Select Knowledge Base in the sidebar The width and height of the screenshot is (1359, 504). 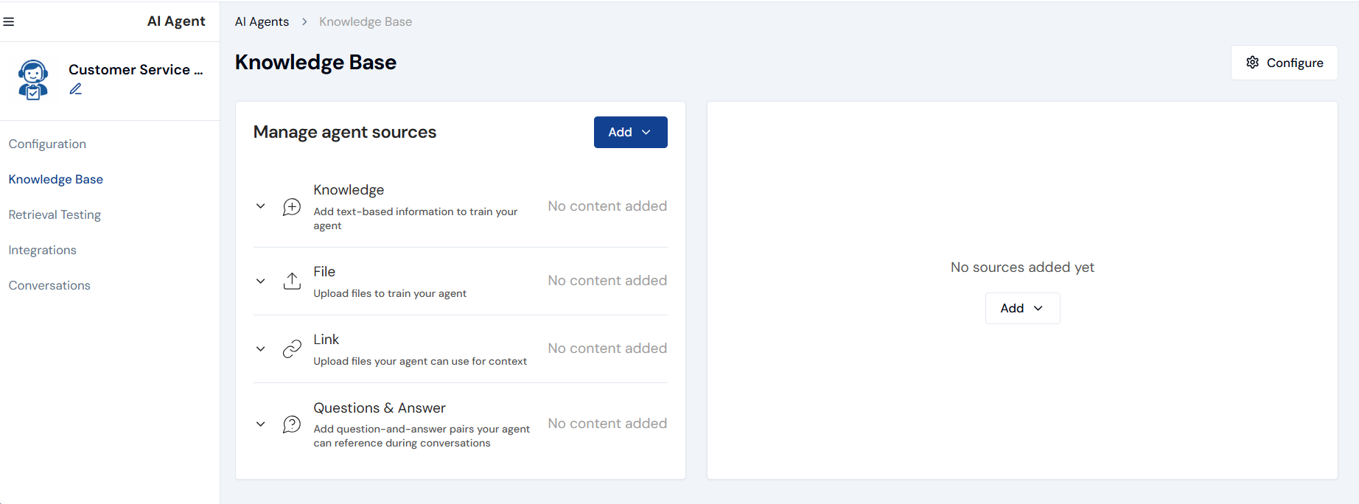tap(56, 179)
